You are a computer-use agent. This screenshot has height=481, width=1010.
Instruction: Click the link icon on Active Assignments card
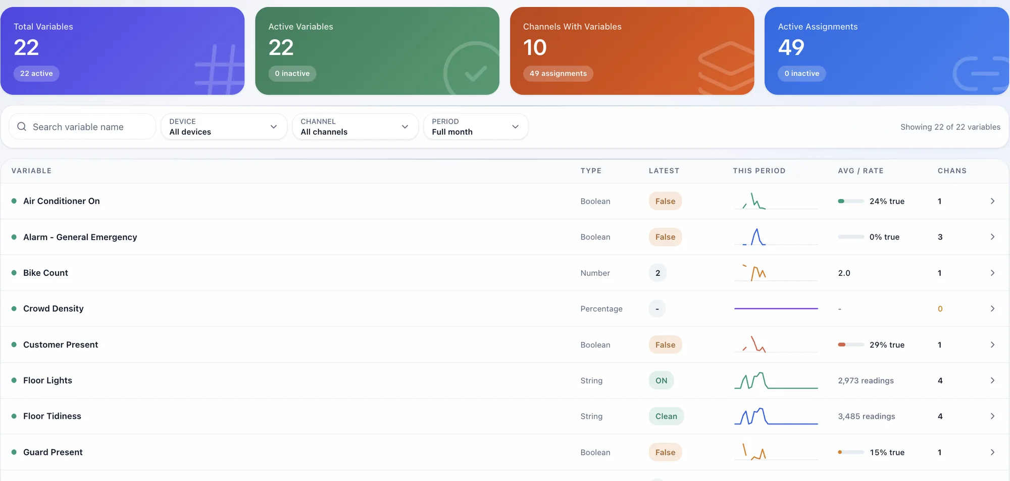[x=981, y=74]
